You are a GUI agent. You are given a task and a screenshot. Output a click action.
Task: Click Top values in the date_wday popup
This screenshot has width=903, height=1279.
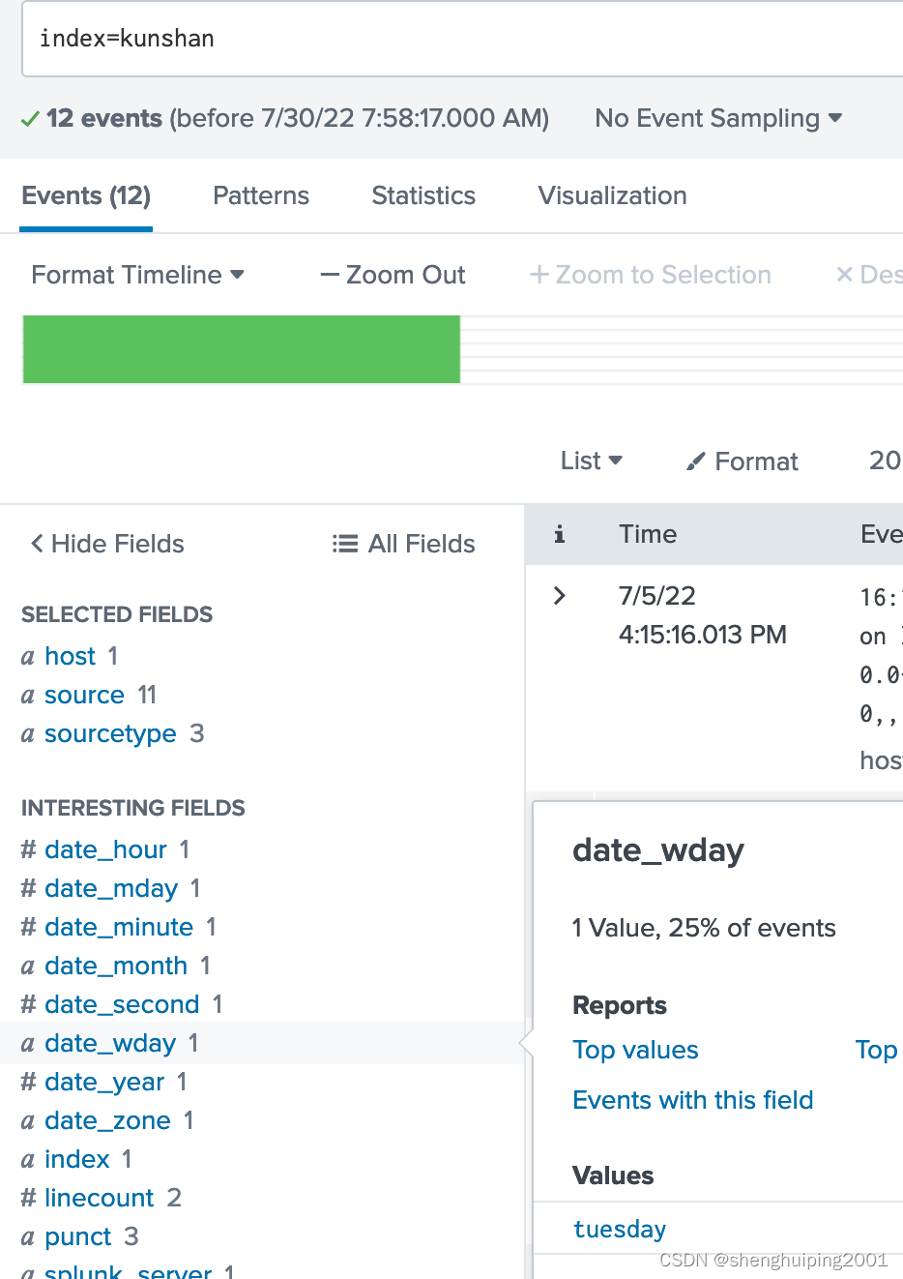point(635,1050)
